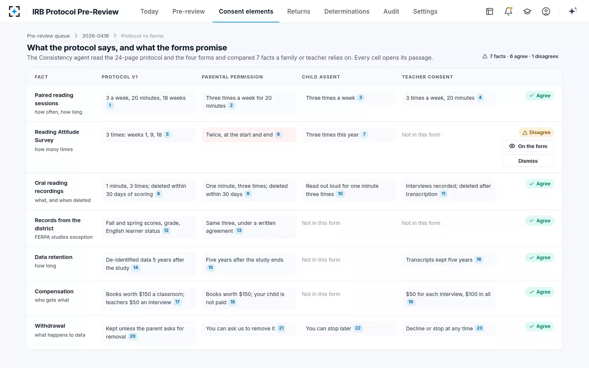Open the Returns tab
589x368 pixels.
tap(299, 11)
